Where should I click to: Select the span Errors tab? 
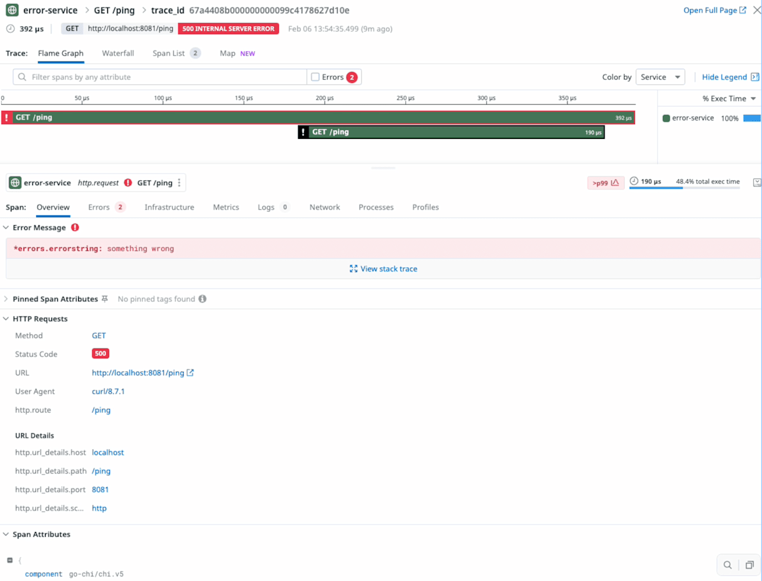107,207
